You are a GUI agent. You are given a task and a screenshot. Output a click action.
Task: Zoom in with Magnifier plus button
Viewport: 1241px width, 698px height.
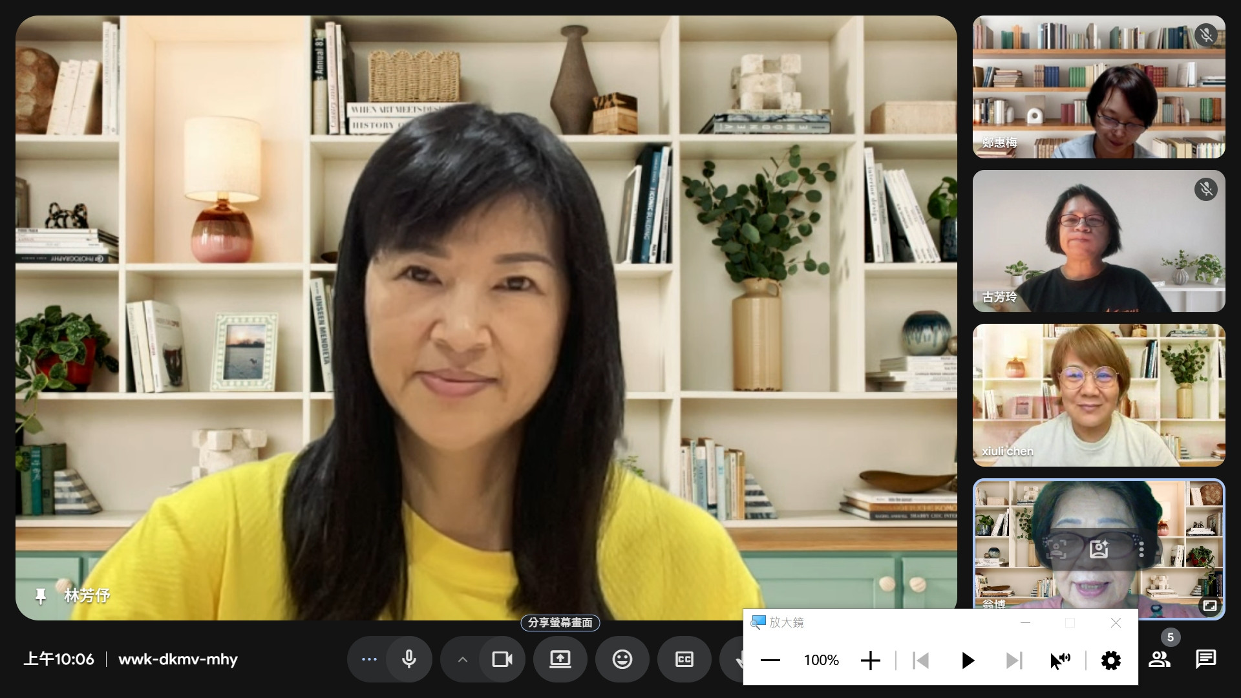pyautogui.click(x=871, y=660)
